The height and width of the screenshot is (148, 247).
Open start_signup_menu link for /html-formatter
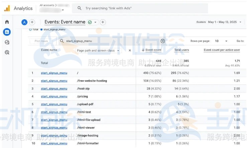tap(54, 143)
